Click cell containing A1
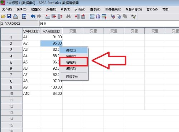Image resolution: width=179 pixels, height=132 pixels. pos(31,37)
